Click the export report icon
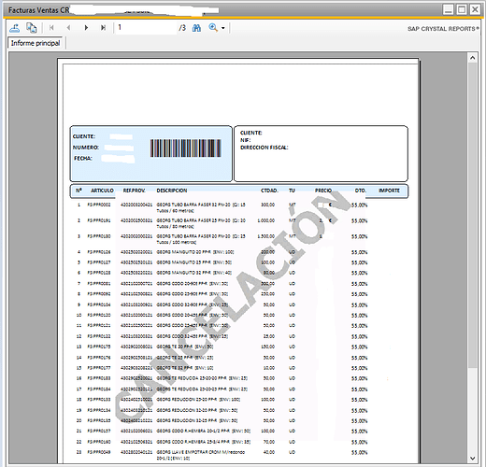486x467 pixels. point(15,28)
